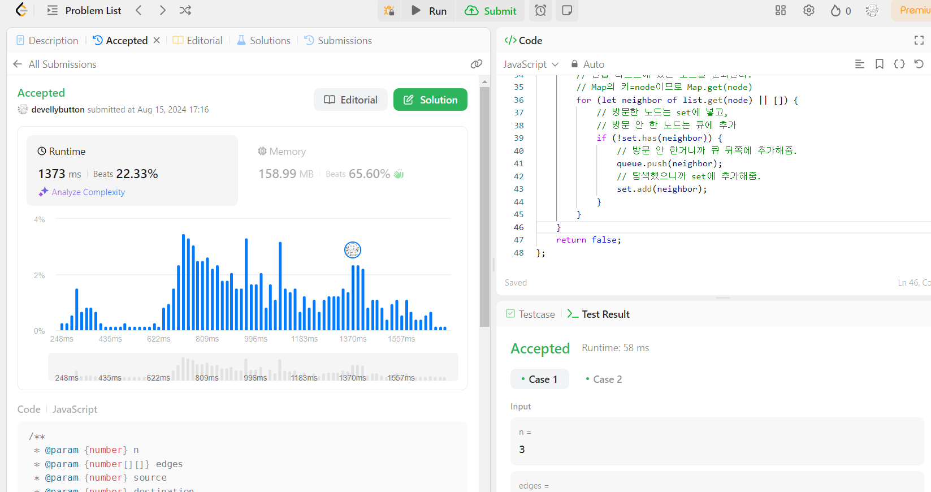Click Analyze Complexity
This screenshot has height=492, width=931.
82,192
